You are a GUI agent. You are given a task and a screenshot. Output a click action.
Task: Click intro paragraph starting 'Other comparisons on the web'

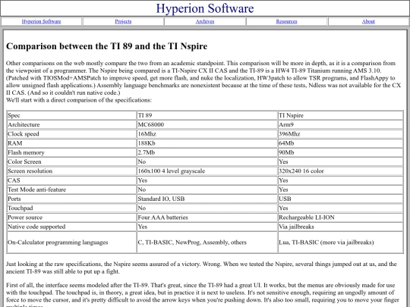[x=203, y=78]
